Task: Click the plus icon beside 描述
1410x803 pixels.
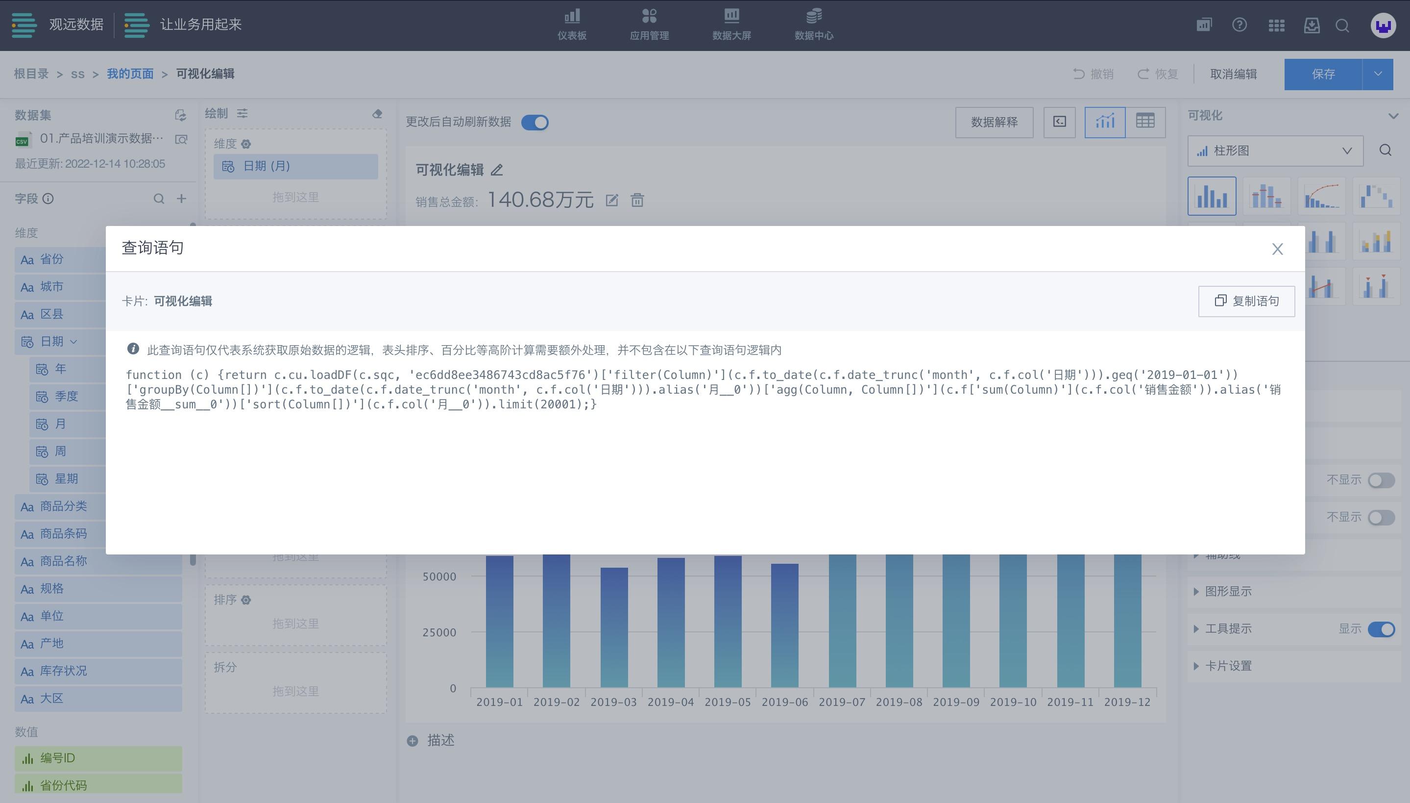Action: (412, 741)
